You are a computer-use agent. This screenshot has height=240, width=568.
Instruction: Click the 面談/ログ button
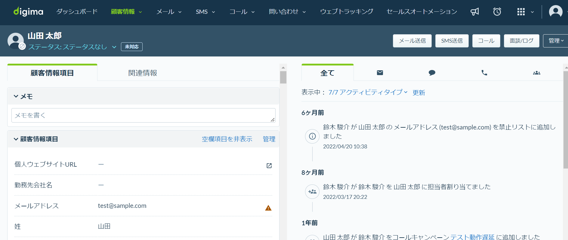[x=522, y=41]
